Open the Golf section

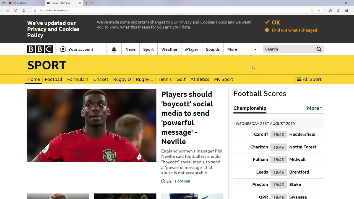(181, 79)
